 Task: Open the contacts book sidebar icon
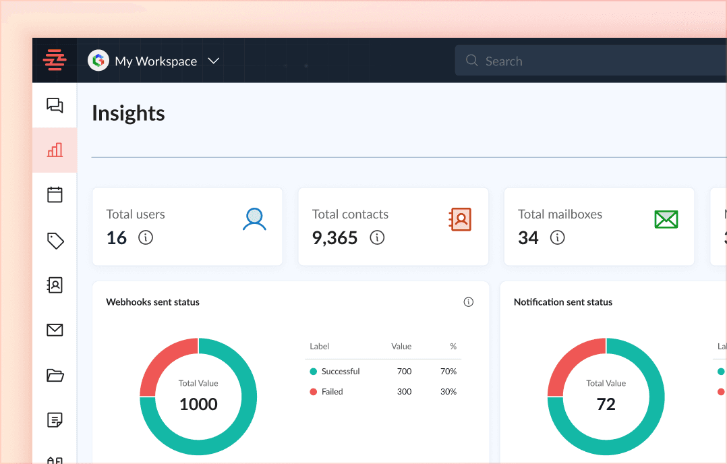tap(55, 285)
